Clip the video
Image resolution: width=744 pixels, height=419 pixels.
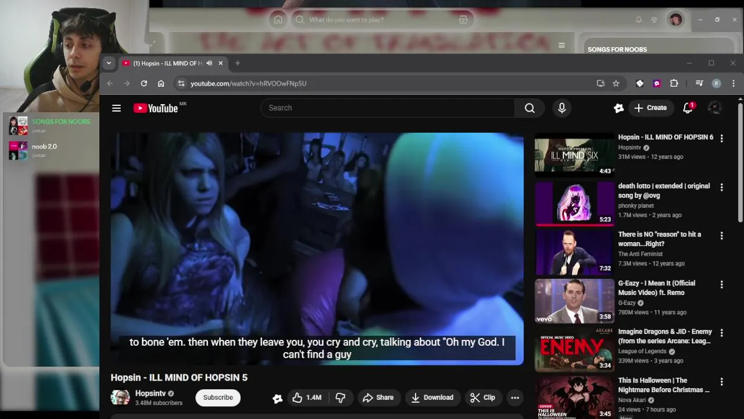[482, 397]
